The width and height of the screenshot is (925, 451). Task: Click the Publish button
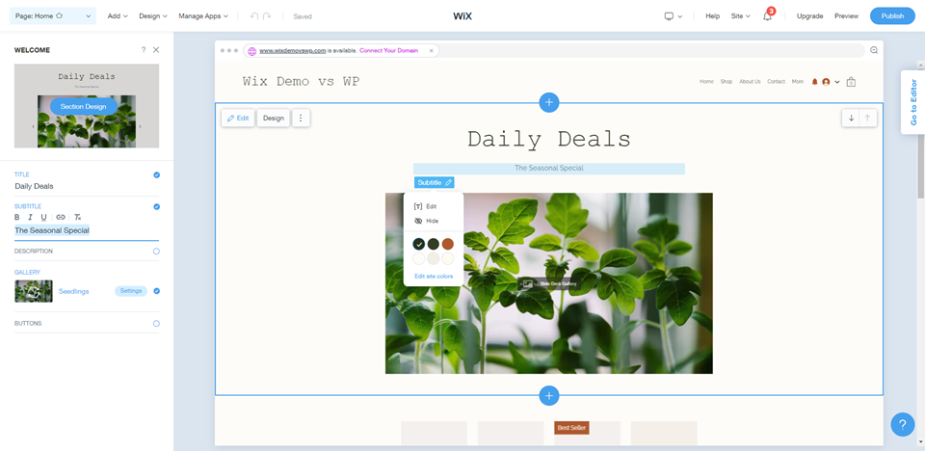click(892, 16)
